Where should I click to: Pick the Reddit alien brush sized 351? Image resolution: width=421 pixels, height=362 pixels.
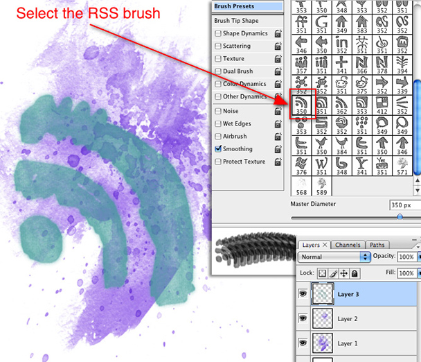coord(341,85)
